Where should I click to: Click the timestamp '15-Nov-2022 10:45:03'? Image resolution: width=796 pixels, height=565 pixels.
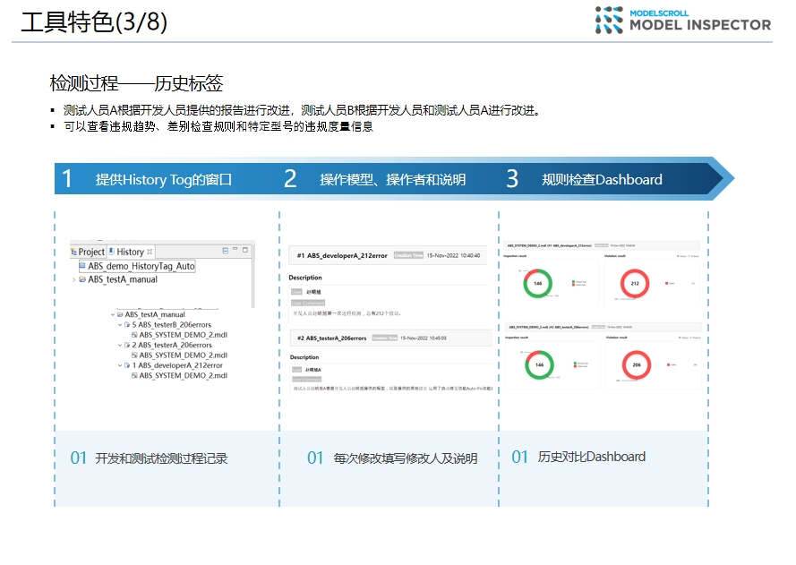click(424, 338)
